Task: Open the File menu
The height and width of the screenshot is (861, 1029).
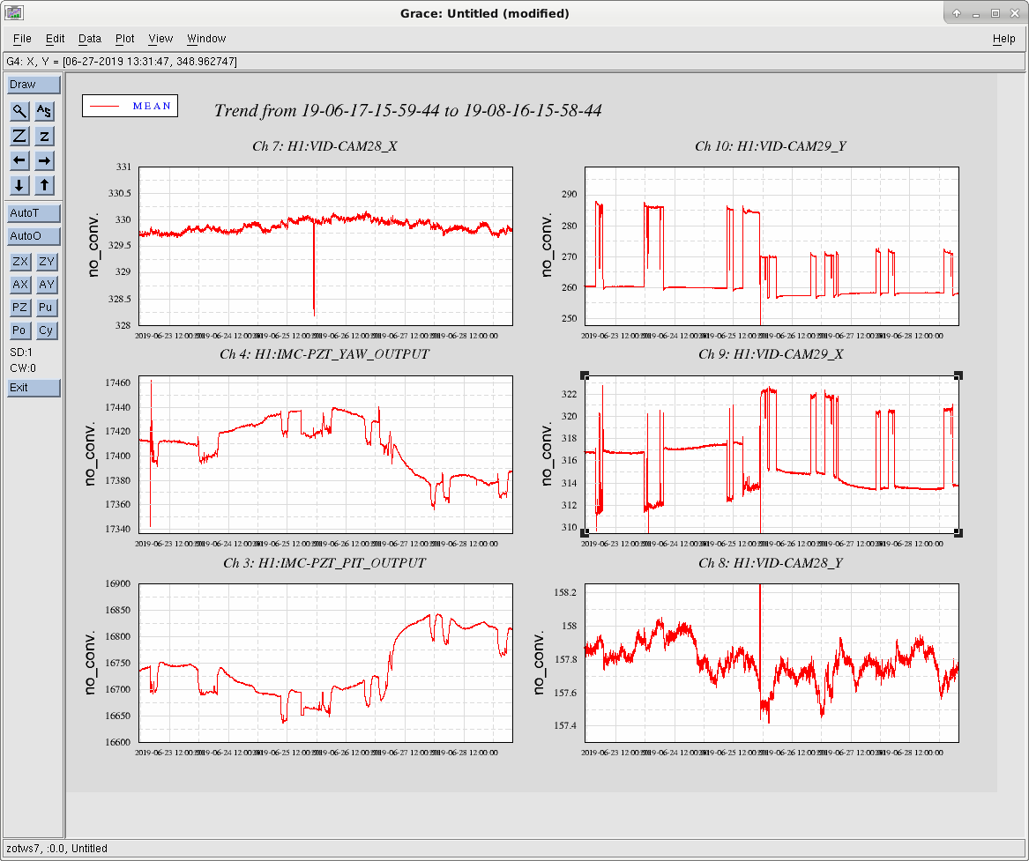Action: 22,39
